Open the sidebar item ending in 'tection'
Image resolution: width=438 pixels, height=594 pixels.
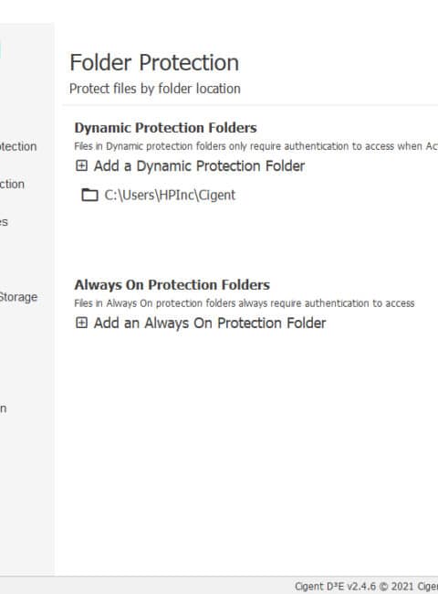tap(18, 146)
